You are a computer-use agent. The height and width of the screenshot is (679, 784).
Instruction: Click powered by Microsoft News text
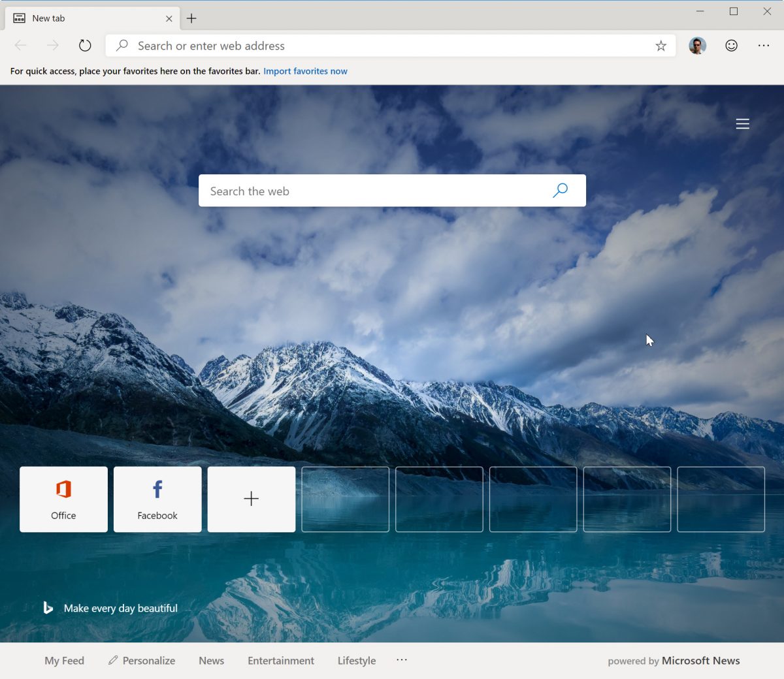(674, 661)
